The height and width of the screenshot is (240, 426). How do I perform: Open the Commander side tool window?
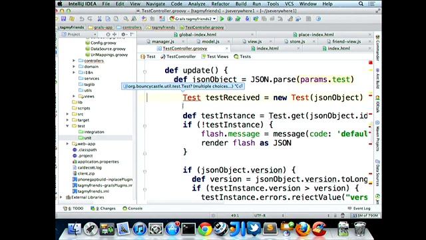click(x=377, y=47)
